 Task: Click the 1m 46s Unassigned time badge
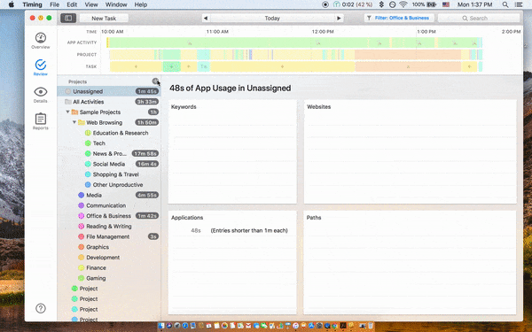(x=147, y=91)
